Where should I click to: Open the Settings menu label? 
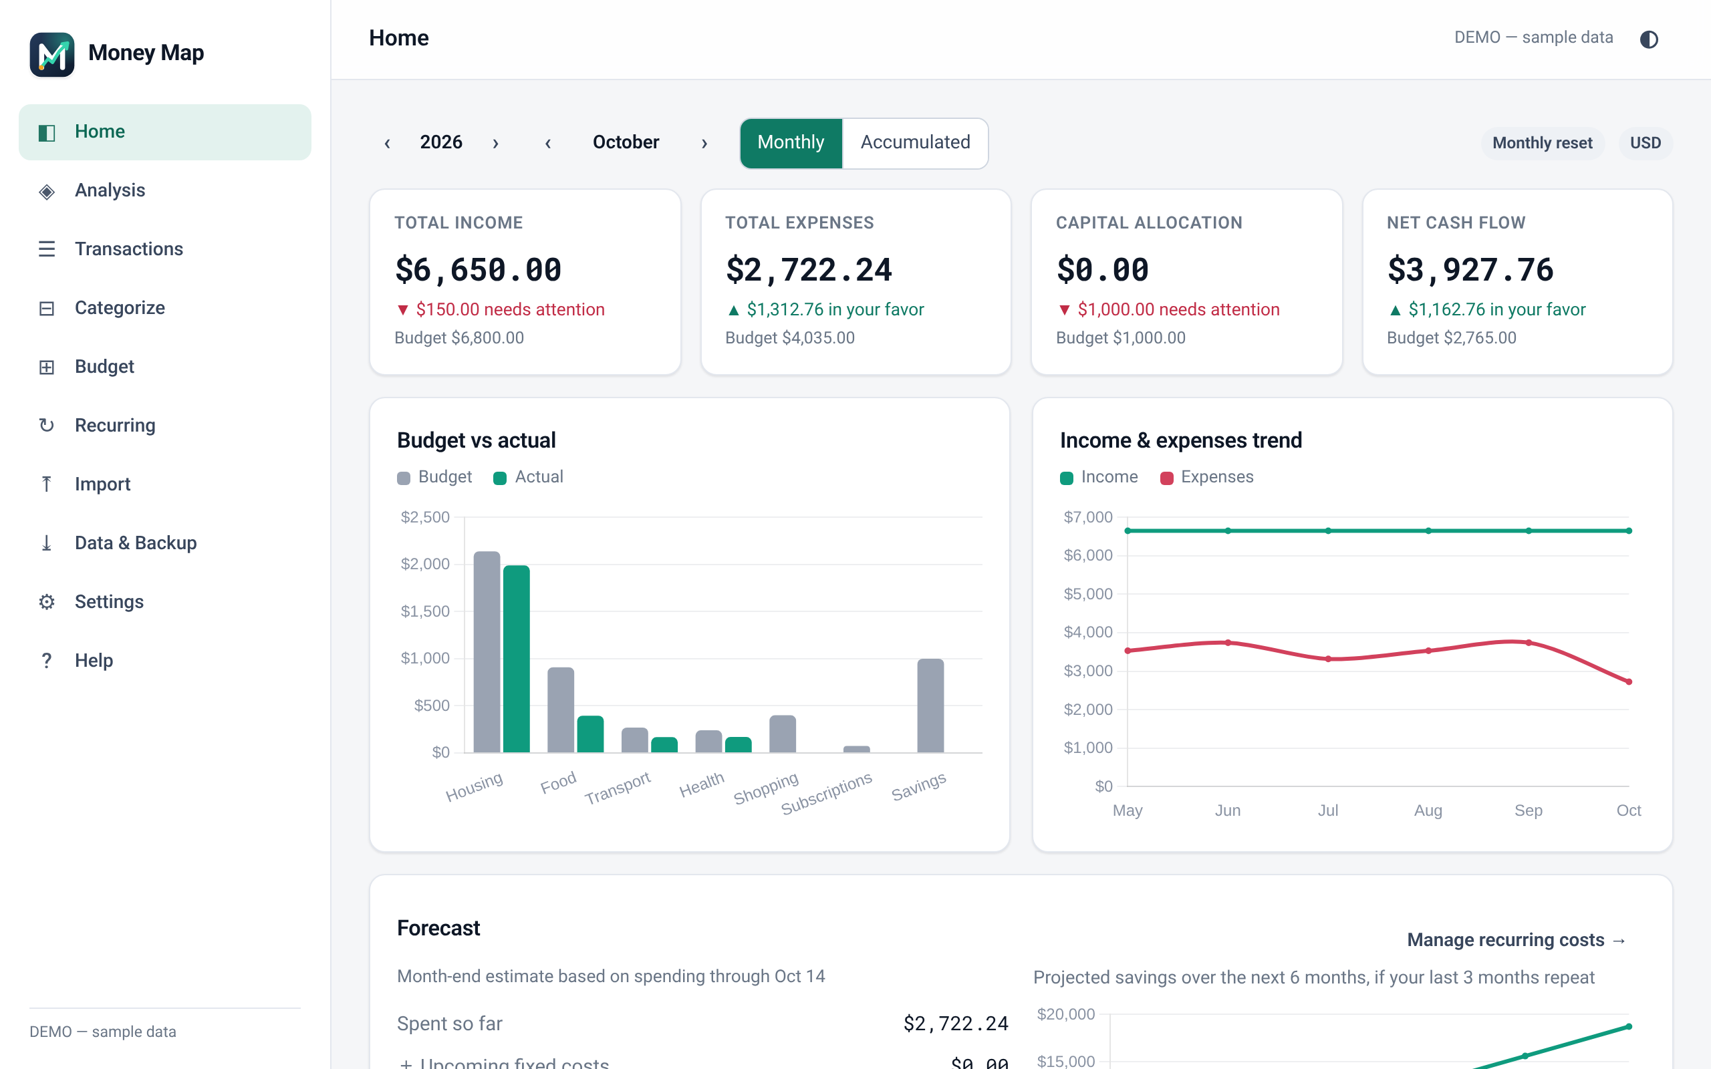[x=109, y=602]
